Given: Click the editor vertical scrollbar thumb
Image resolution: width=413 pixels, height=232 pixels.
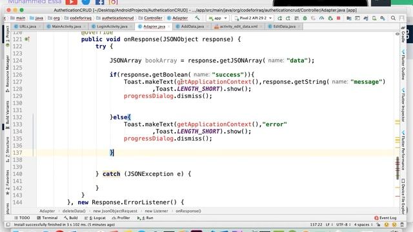Looking at the screenshot, I should [398, 168].
